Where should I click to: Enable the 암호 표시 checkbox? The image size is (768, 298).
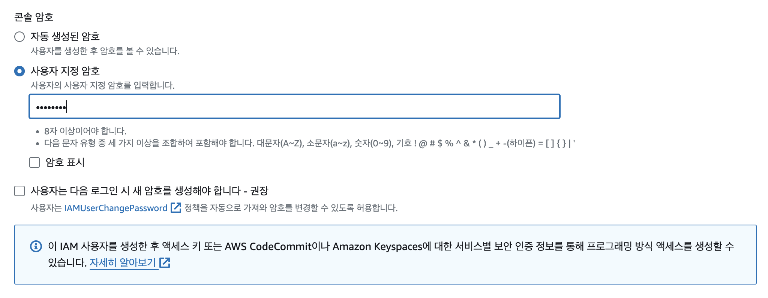35,162
